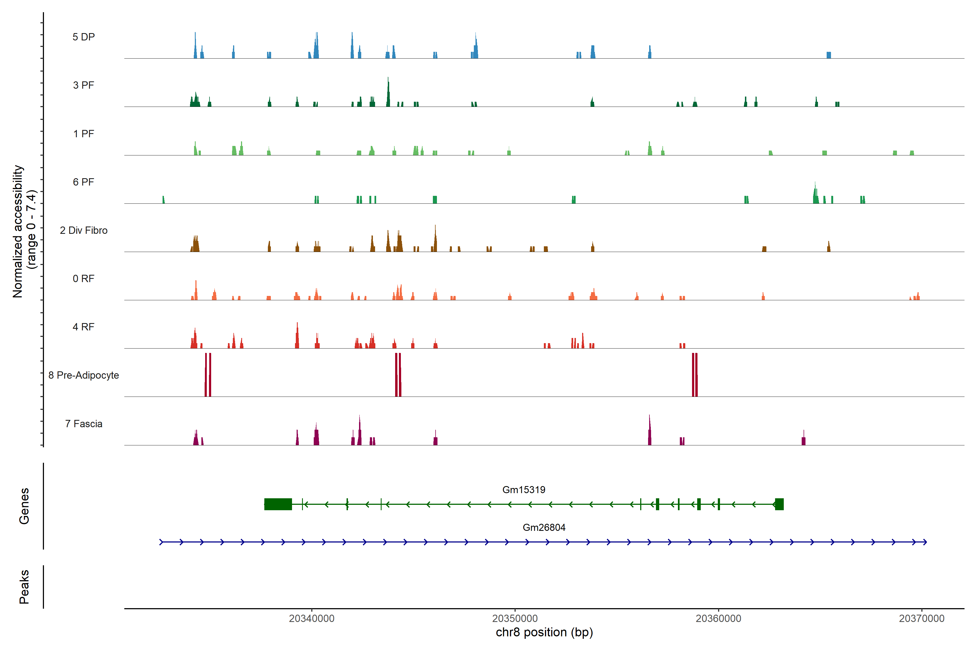Screen dimensions: 977x651
Task: Click the 20370000 axis tick label
Action: coord(922,618)
